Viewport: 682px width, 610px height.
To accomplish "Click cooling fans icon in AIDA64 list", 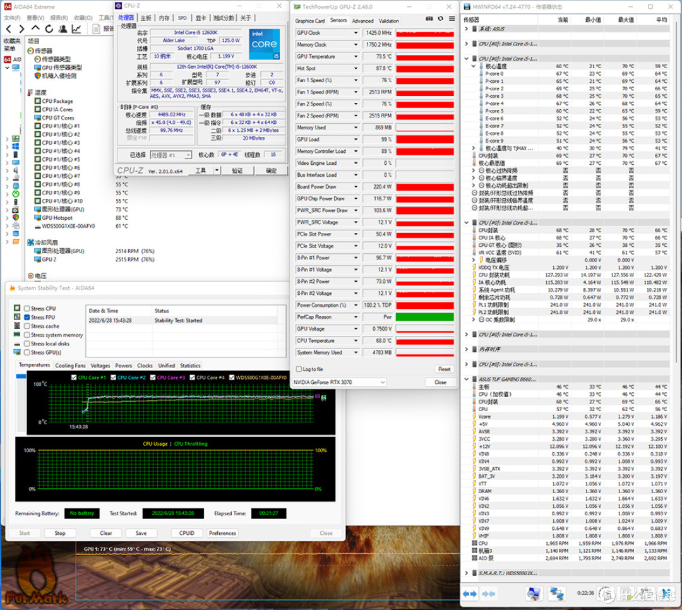I will 30,242.
